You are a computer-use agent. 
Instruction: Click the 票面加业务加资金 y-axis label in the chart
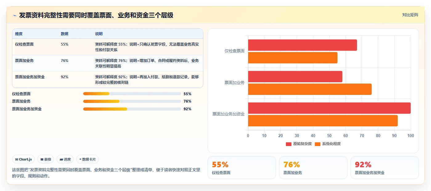coord(229,114)
